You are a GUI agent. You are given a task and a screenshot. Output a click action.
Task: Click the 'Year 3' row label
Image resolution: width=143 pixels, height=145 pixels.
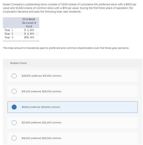[x=9, y=37]
